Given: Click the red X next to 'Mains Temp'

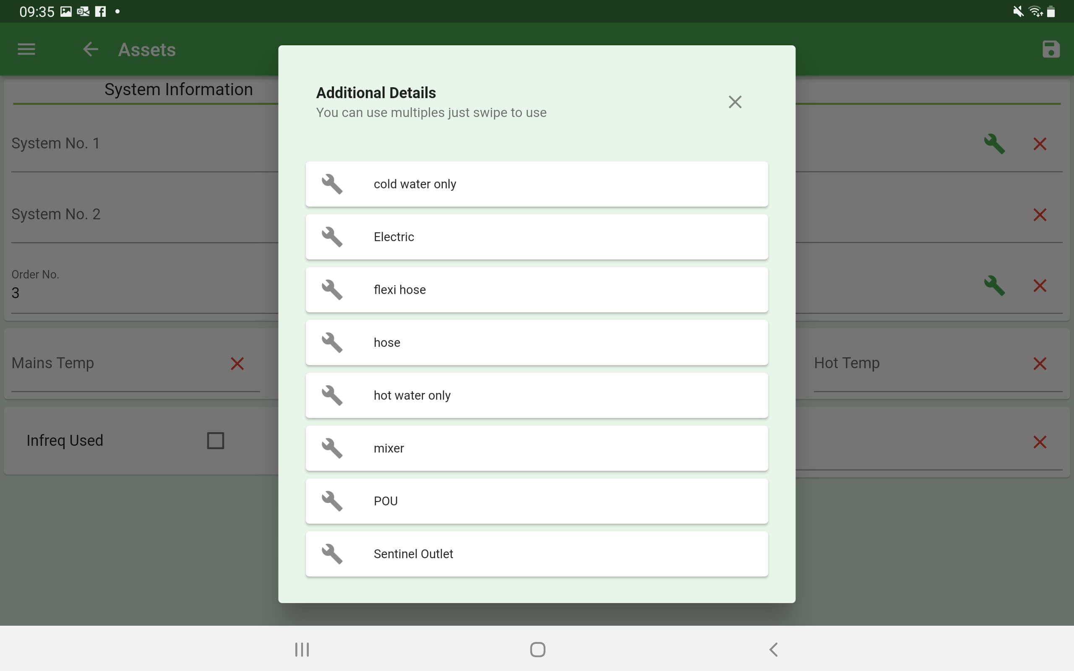Looking at the screenshot, I should [237, 363].
